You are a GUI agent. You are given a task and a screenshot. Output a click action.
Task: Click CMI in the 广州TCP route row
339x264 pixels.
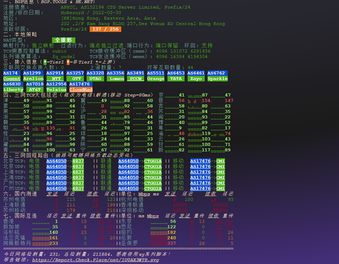(x=220, y=183)
